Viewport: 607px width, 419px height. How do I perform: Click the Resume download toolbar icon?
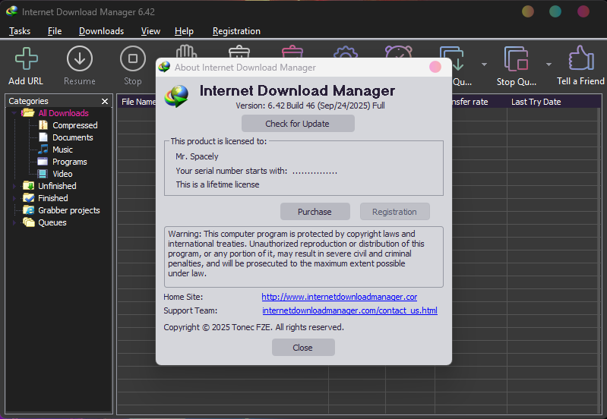[79, 58]
